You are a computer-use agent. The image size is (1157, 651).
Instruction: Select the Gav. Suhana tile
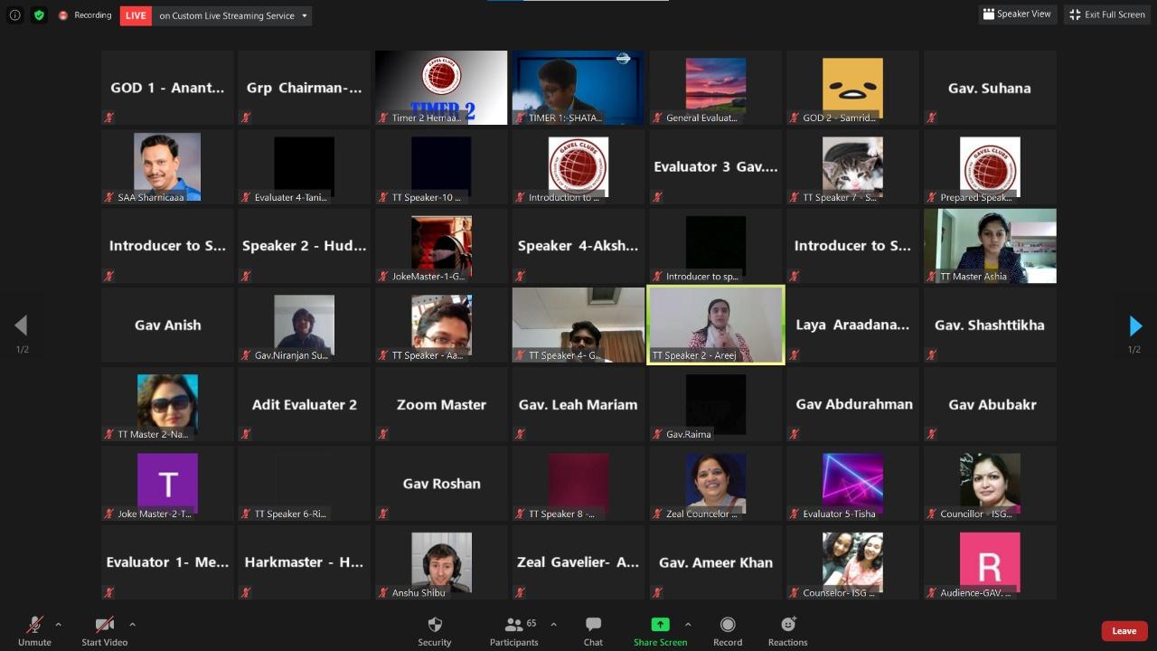point(990,88)
